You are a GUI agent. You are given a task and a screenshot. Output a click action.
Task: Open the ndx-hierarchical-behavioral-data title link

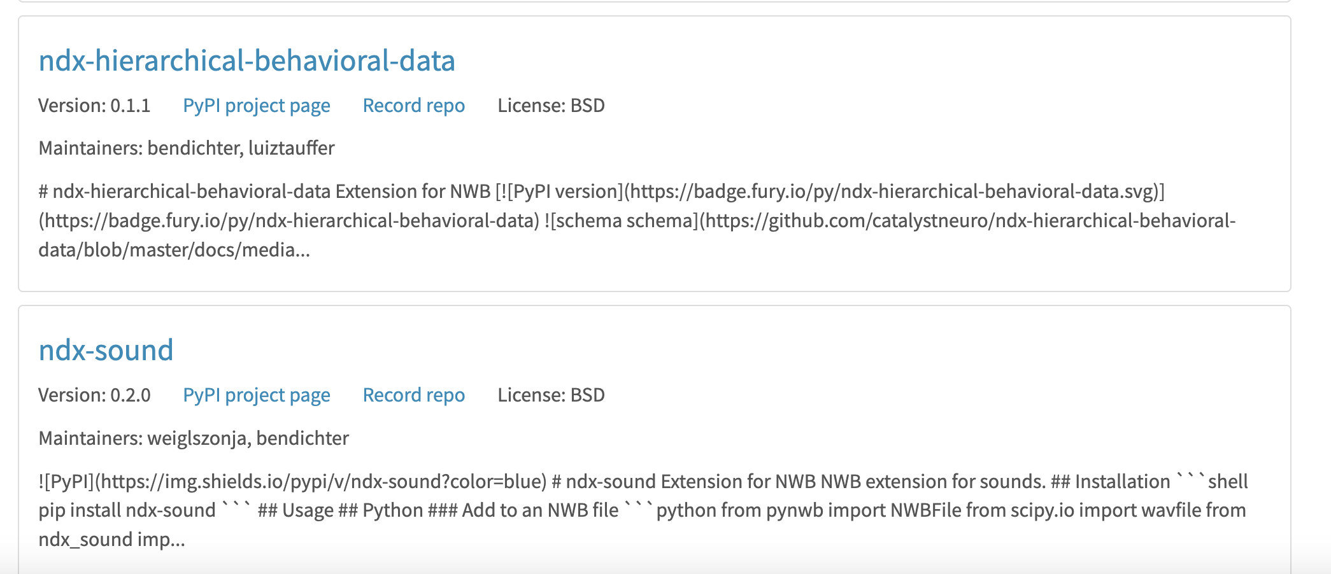coord(246,61)
